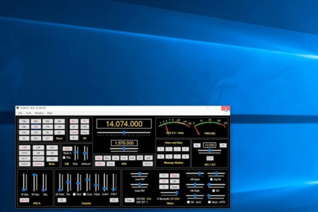Trigger message number 1 button

160,149
